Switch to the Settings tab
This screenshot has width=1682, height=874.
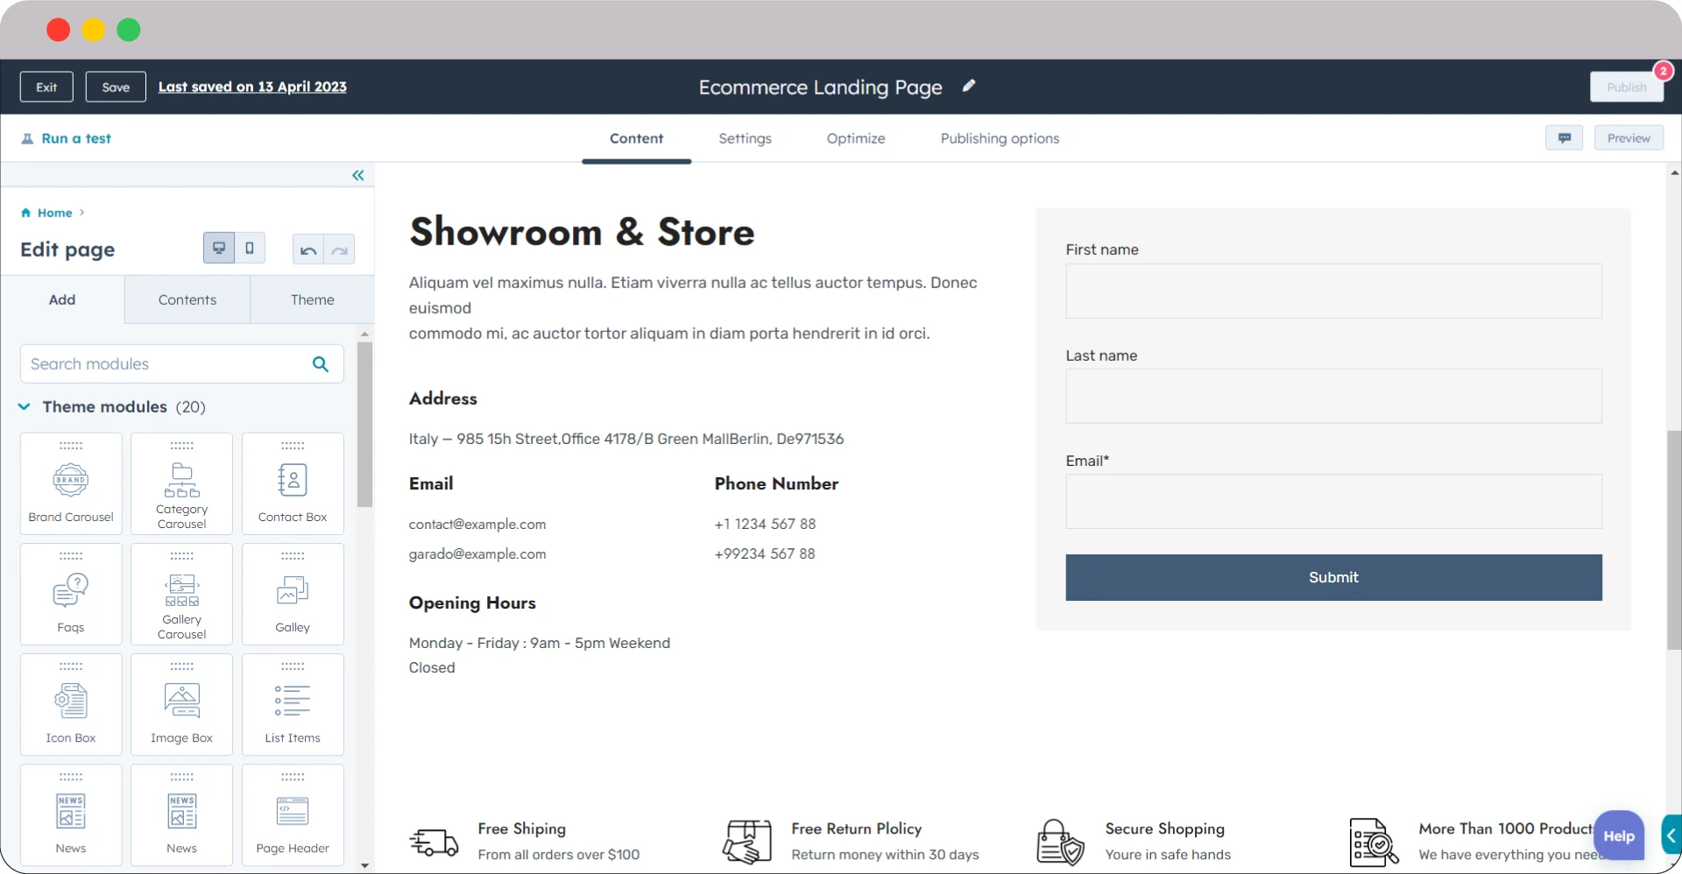point(744,138)
